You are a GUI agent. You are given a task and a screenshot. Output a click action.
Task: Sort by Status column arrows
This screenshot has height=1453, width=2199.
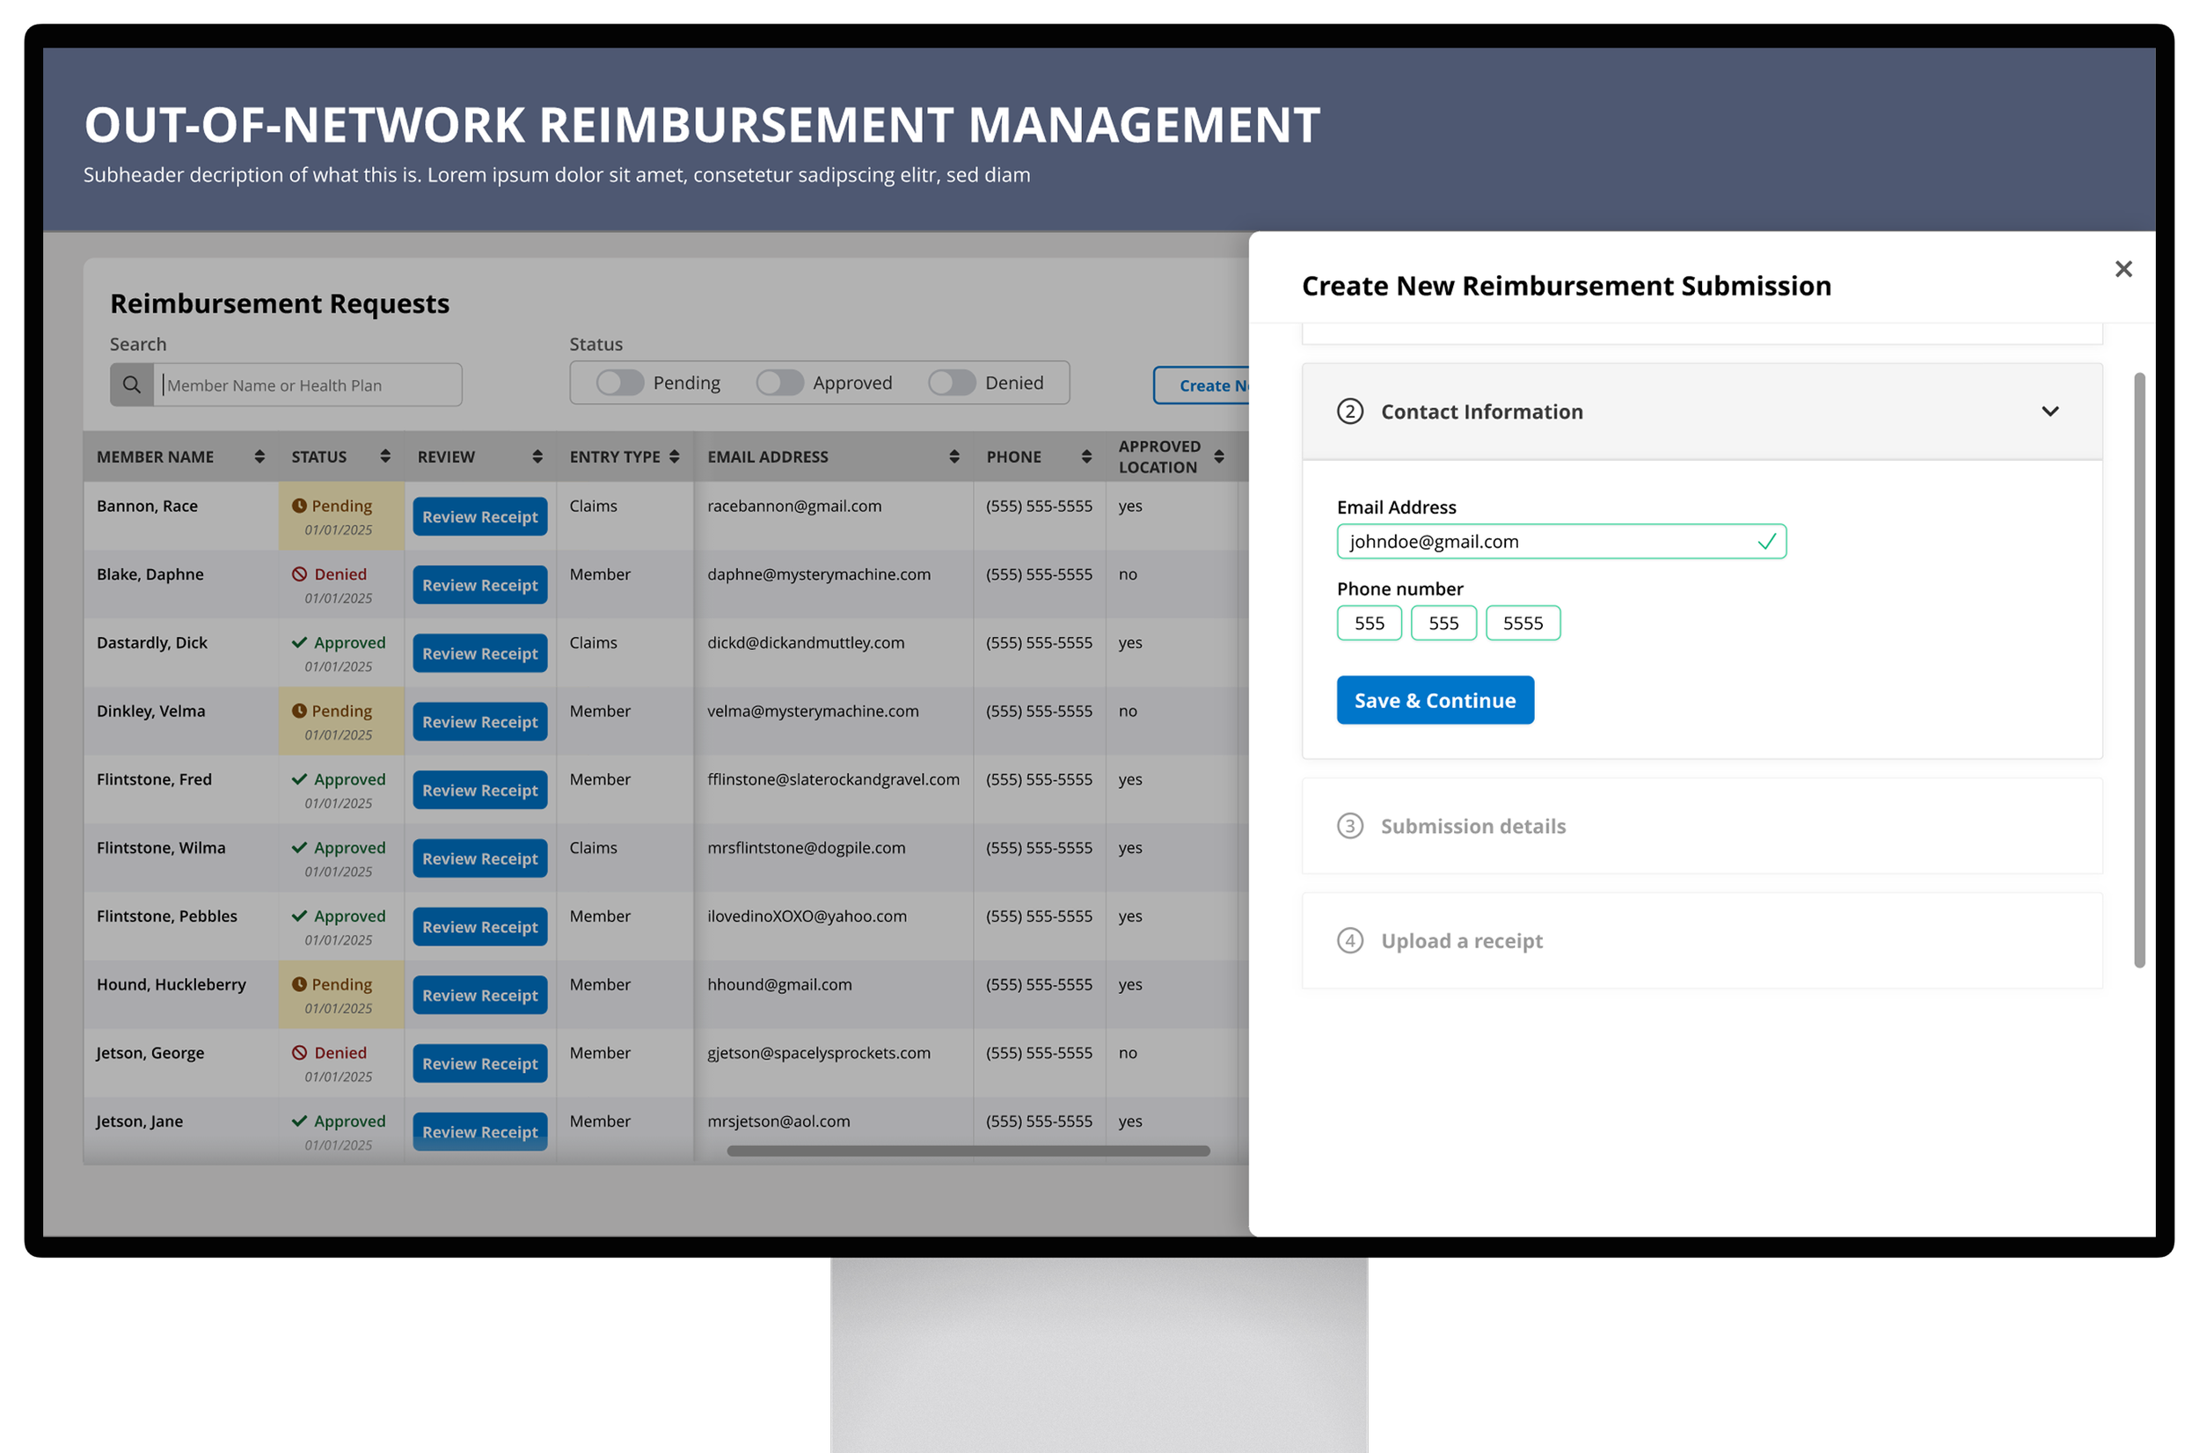coord(385,456)
